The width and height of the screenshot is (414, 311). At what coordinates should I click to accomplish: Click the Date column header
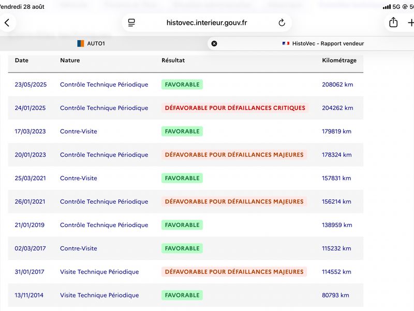point(22,60)
